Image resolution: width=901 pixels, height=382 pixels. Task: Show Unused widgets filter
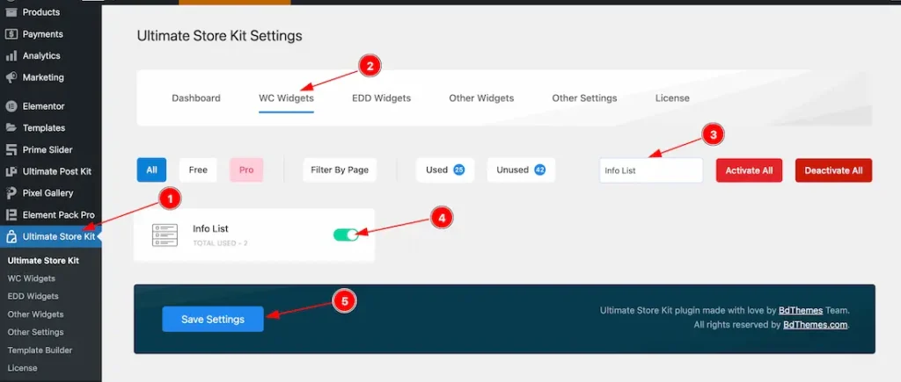(521, 169)
